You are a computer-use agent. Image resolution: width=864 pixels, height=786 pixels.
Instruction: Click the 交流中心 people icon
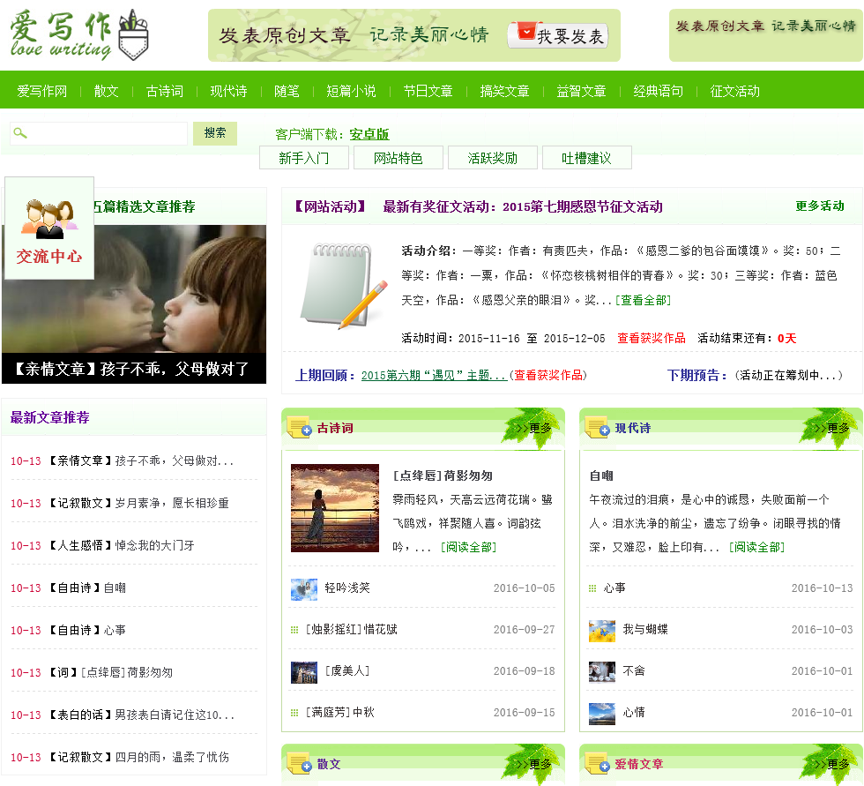coord(49,219)
